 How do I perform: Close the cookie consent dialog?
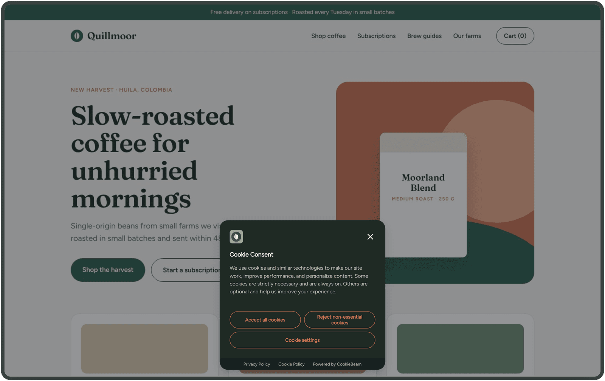[x=370, y=237]
